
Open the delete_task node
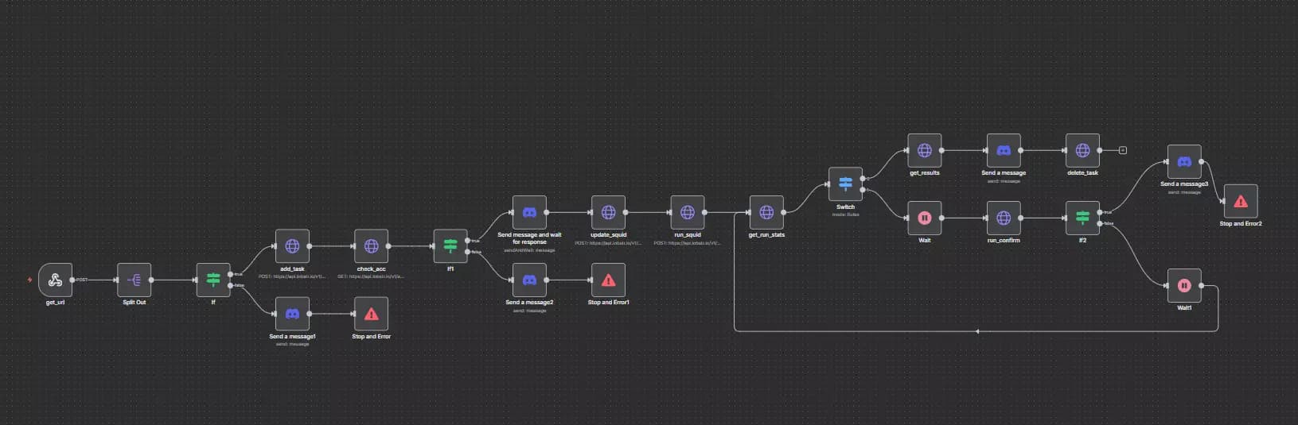(1082, 150)
